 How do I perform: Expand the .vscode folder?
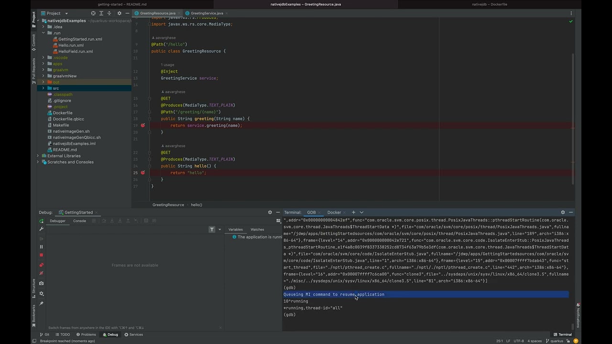tap(43, 57)
